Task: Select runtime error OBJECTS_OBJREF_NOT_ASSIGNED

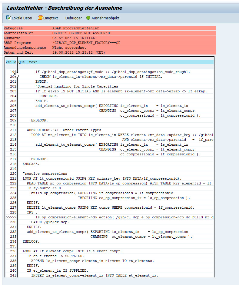Action: tap(81, 33)
